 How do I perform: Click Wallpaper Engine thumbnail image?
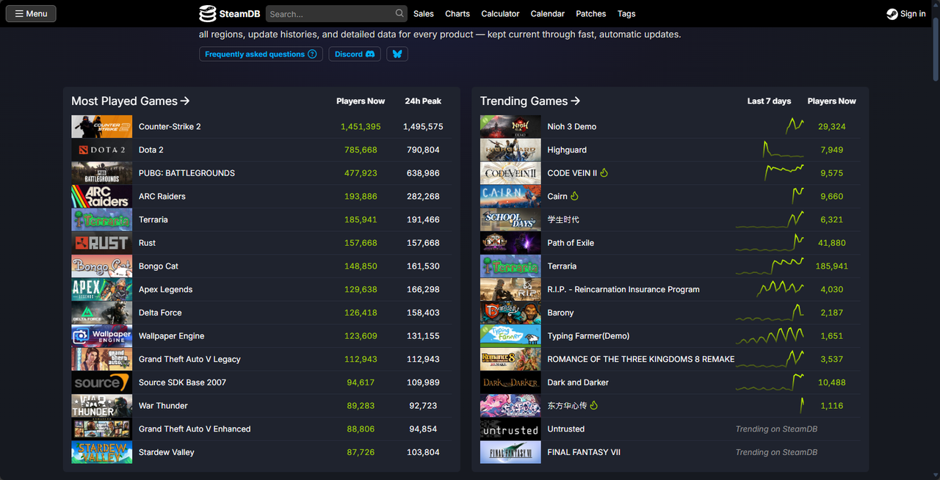[x=101, y=336]
